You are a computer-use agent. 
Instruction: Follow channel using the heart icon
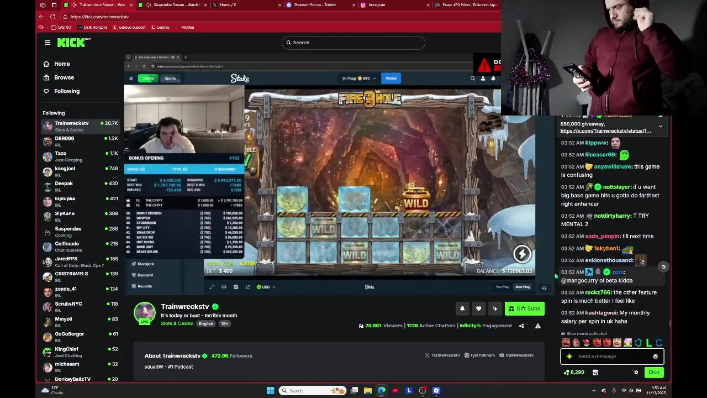(479, 309)
